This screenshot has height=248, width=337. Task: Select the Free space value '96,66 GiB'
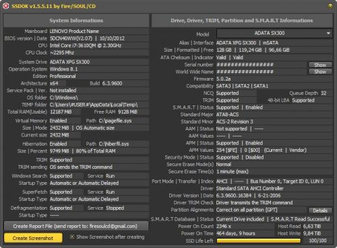pyautogui.click(x=279, y=50)
